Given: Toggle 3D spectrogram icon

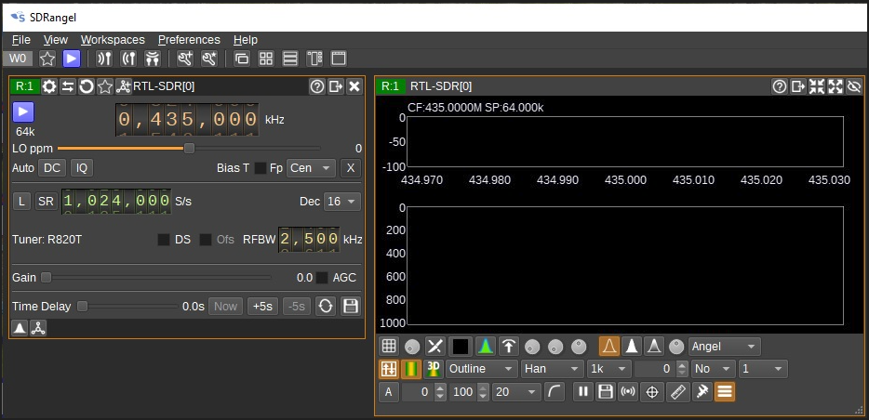Looking at the screenshot, I should (434, 369).
